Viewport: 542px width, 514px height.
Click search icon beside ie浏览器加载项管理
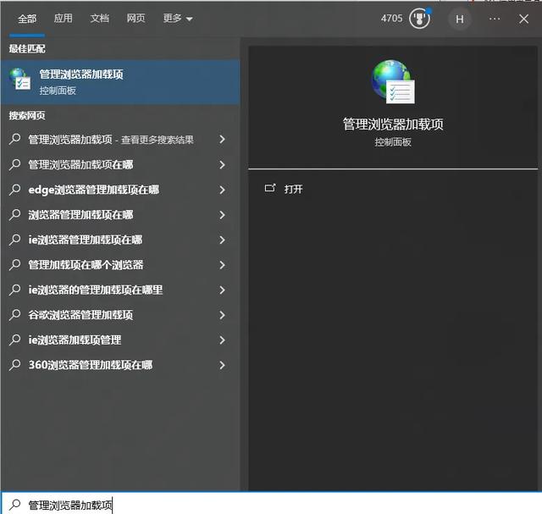15,340
